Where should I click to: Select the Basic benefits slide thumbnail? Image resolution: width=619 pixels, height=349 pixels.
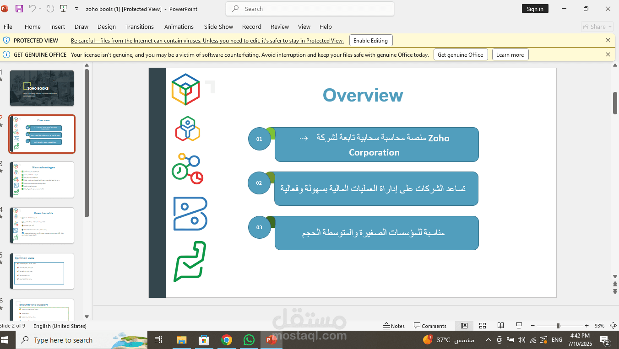point(42,226)
